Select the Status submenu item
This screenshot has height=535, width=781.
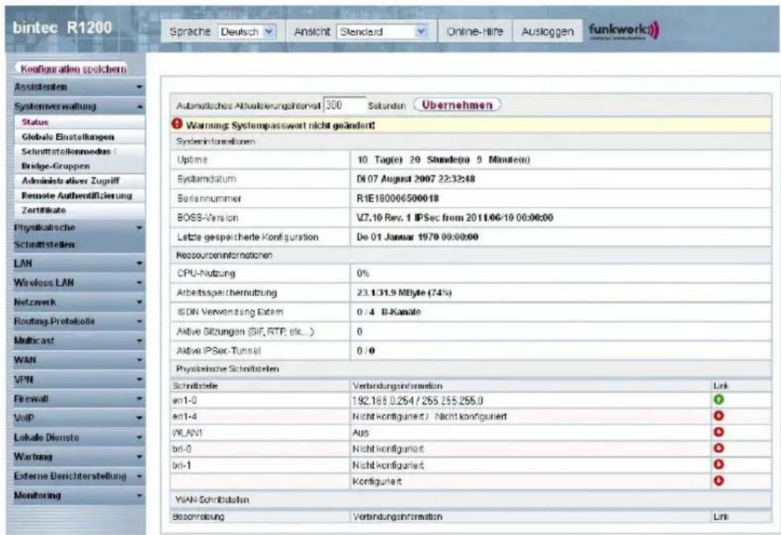click(80, 122)
